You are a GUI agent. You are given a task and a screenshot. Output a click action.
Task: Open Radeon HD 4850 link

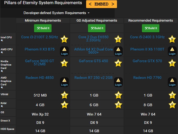[x=40, y=78]
